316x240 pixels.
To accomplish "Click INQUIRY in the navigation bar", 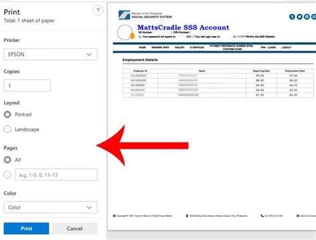I will 179,47.
